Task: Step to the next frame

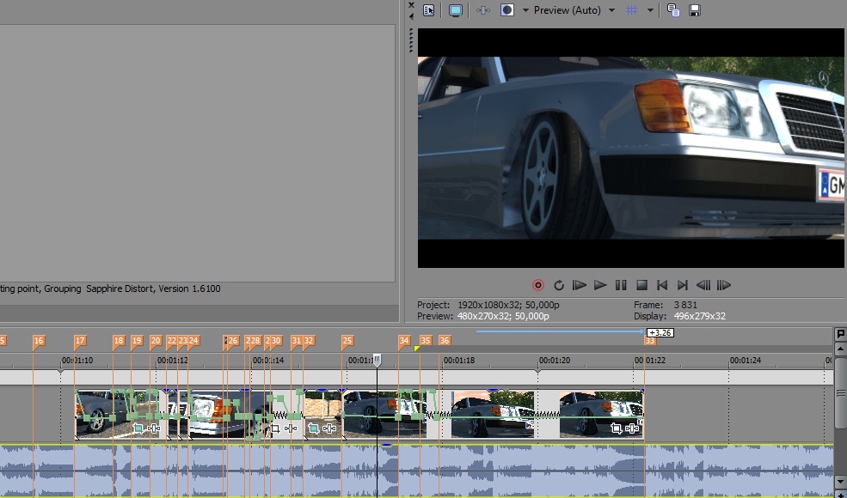Action: click(724, 285)
